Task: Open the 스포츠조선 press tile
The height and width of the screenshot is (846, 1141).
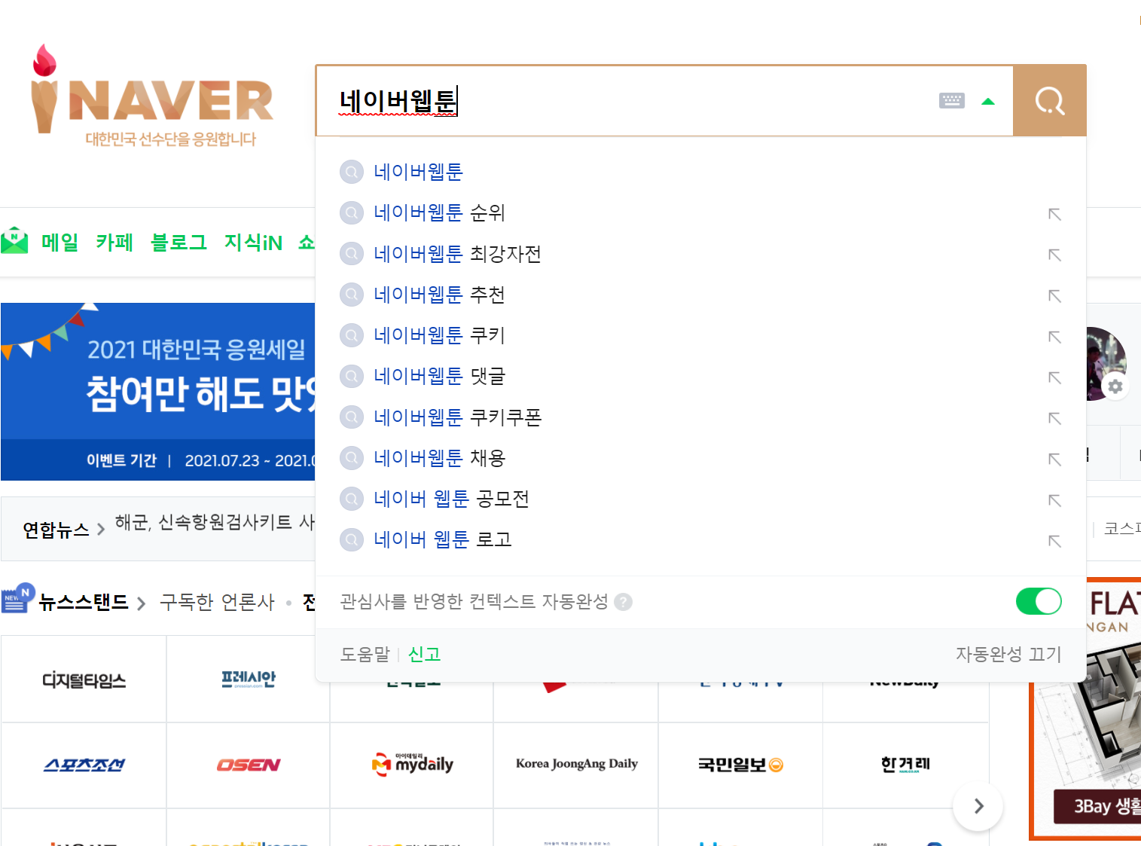Action: coord(84,765)
